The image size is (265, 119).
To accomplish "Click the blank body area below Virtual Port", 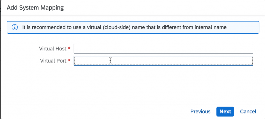I will pos(132,85).
